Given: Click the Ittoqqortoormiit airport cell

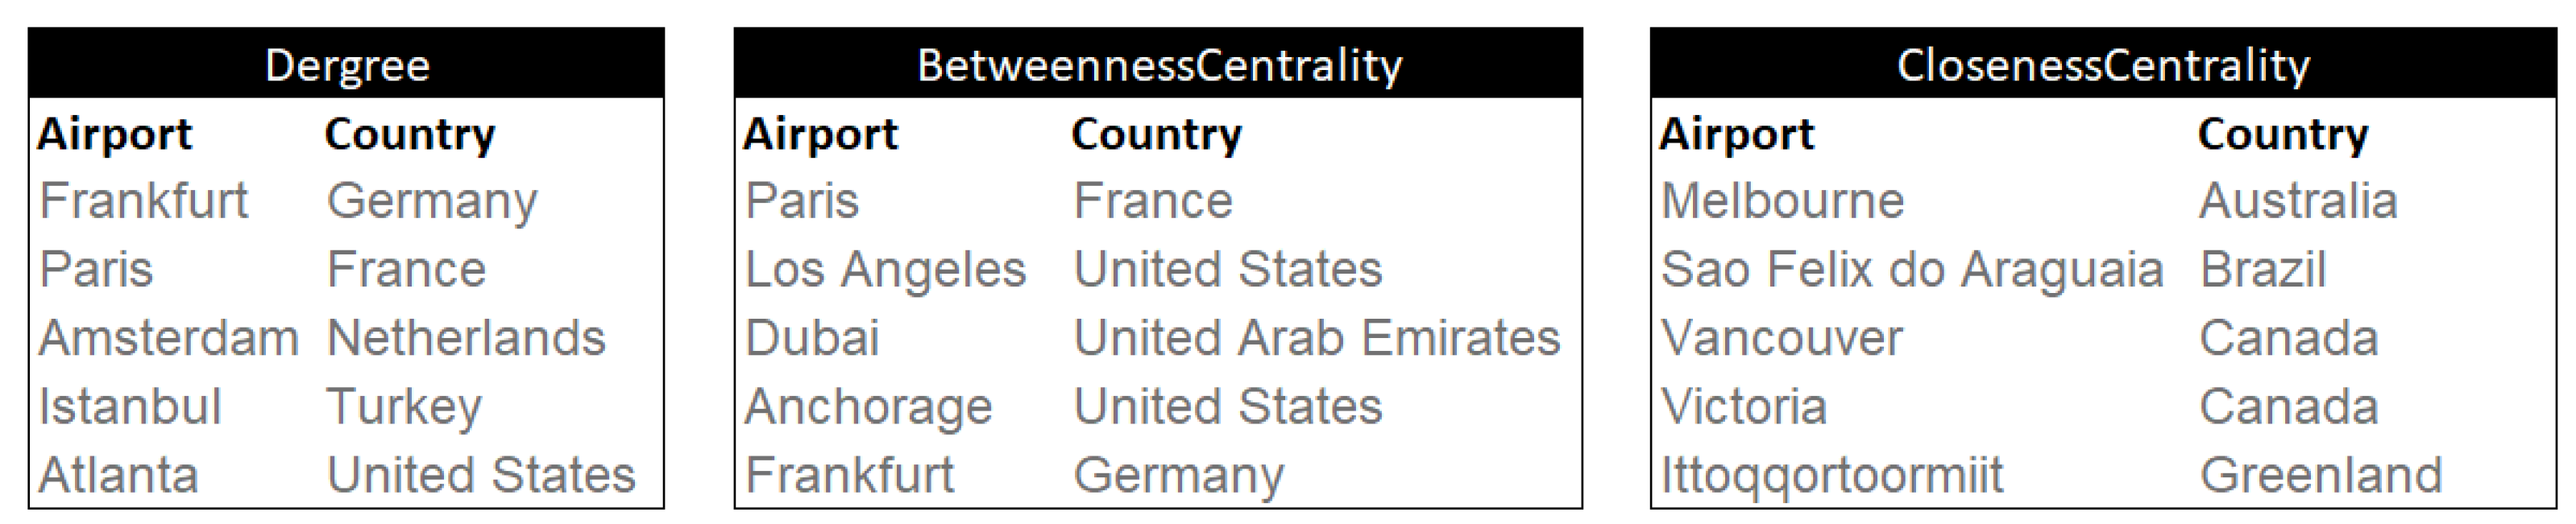Looking at the screenshot, I should click(x=1831, y=475).
